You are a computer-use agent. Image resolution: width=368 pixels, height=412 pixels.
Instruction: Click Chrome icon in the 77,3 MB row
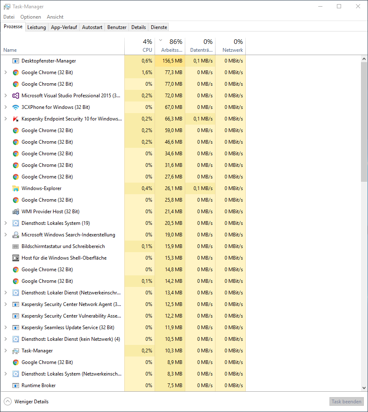pyautogui.click(x=16, y=72)
